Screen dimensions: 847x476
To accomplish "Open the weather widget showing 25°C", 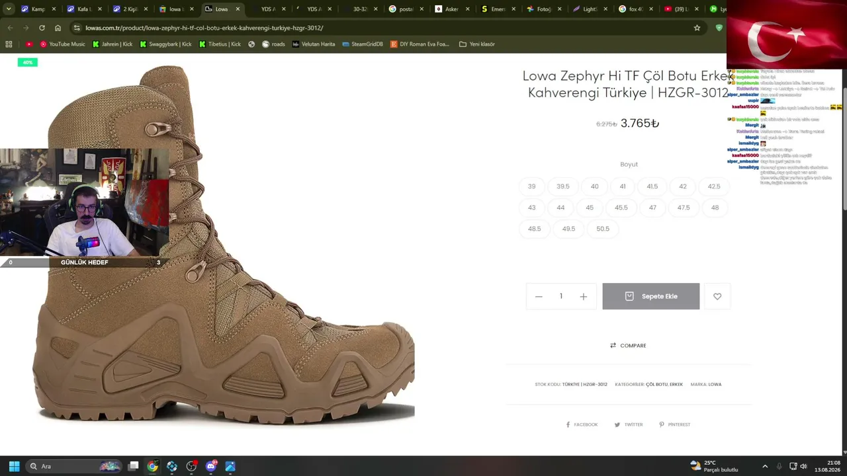I will [x=714, y=466].
